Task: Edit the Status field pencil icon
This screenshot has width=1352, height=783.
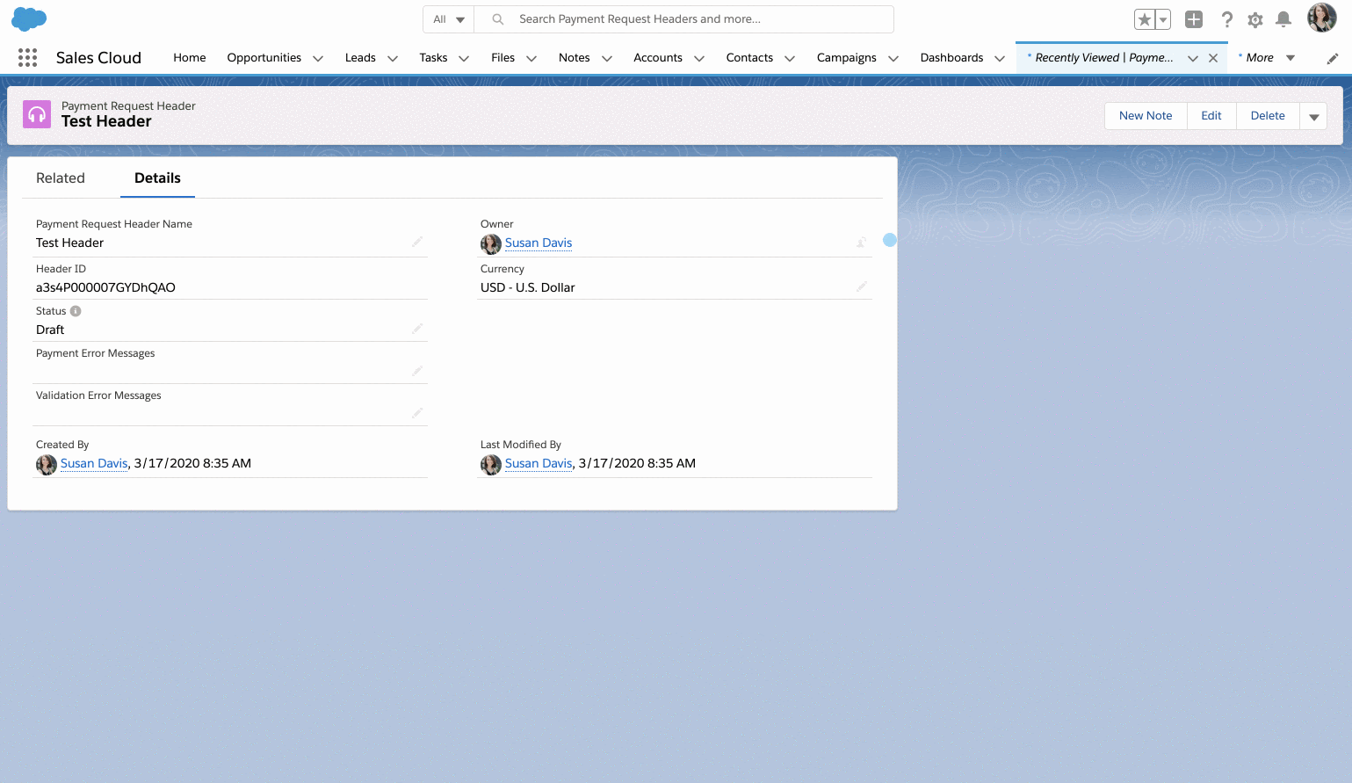Action: tap(417, 329)
